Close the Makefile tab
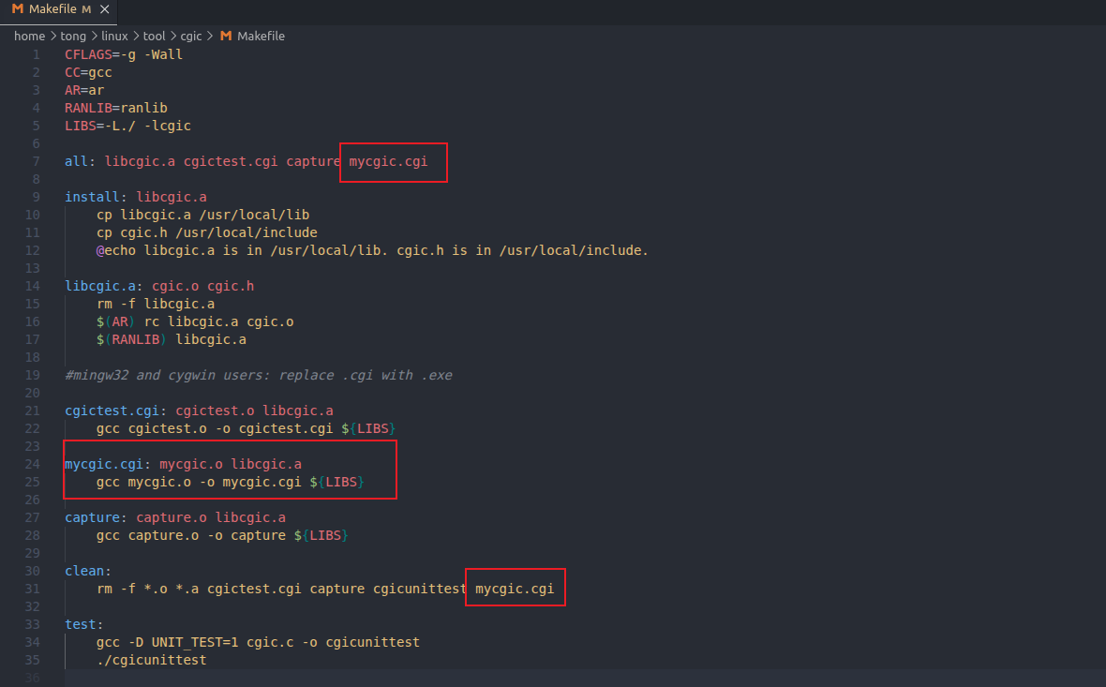The image size is (1106, 687). [104, 9]
